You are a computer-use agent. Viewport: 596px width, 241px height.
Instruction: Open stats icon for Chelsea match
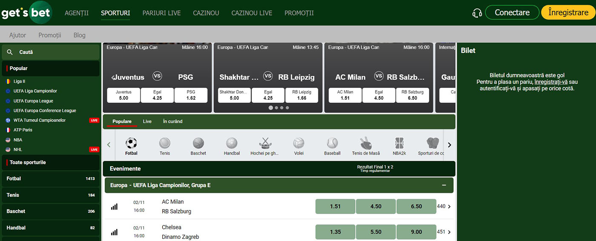click(x=114, y=232)
